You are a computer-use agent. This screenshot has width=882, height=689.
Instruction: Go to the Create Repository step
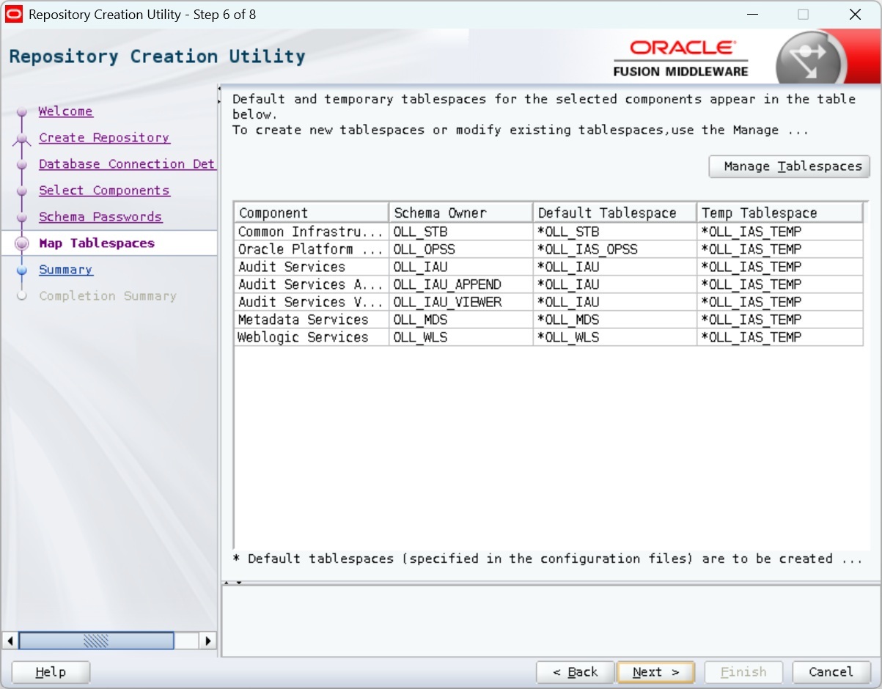click(x=103, y=138)
